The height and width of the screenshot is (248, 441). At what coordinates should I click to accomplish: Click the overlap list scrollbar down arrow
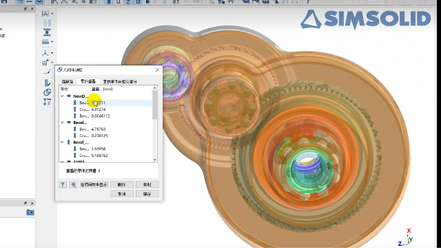click(x=154, y=159)
